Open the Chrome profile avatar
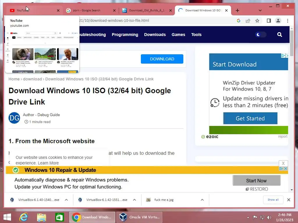Image resolution: width=298 pixels, height=223 pixels. [x=278, y=21]
